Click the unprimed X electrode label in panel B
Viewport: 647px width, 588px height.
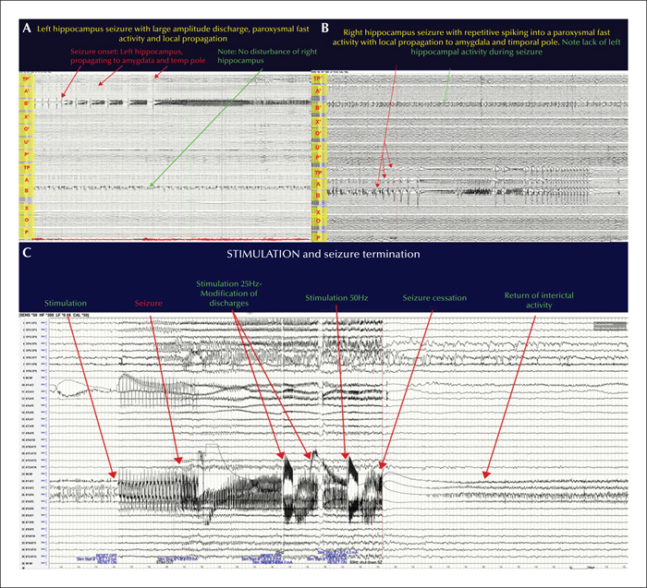(318, 211)
